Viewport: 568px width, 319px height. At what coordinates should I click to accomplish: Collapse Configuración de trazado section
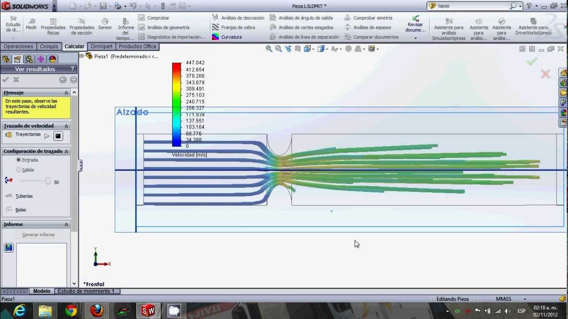click(x=67, y=151)
